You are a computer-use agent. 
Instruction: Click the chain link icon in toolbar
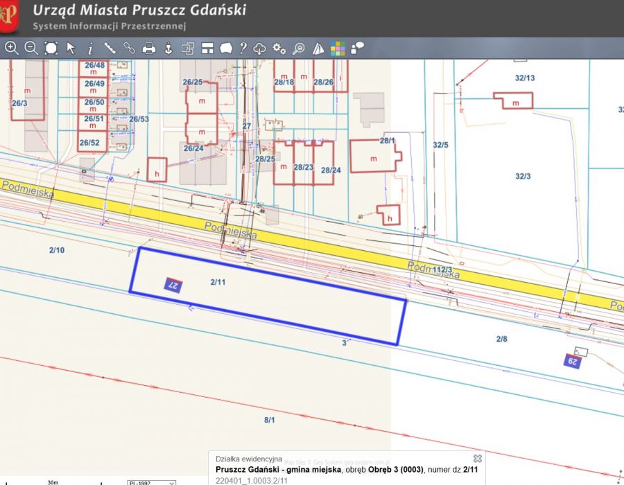(x=129, y=48)
